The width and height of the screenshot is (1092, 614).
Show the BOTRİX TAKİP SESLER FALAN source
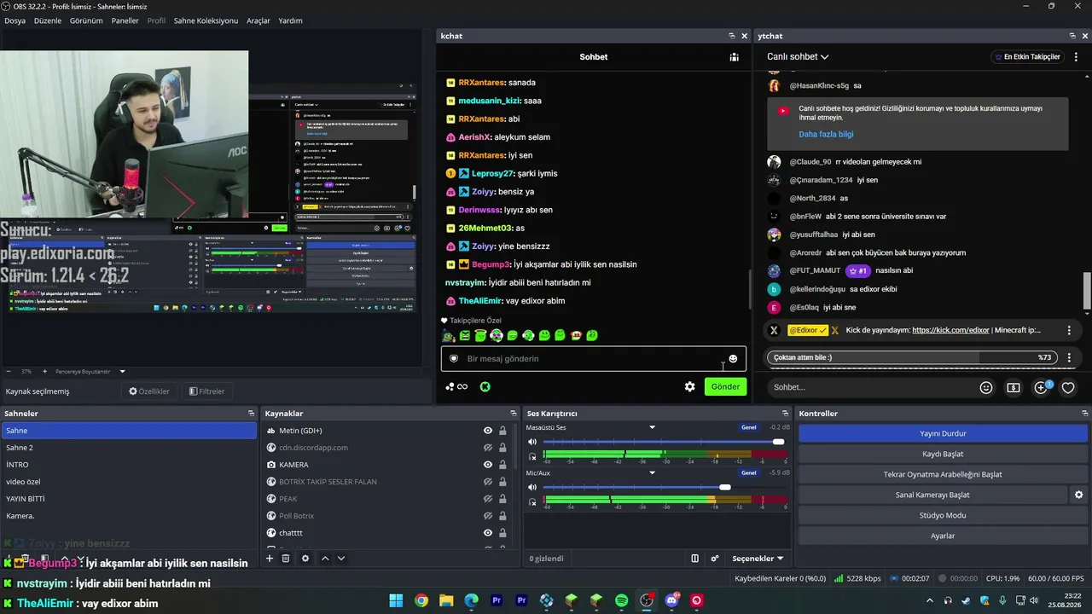[x=488, y=482]
